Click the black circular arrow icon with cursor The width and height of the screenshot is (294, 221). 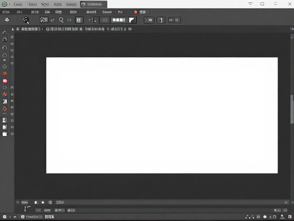click(x=26, y=20)
